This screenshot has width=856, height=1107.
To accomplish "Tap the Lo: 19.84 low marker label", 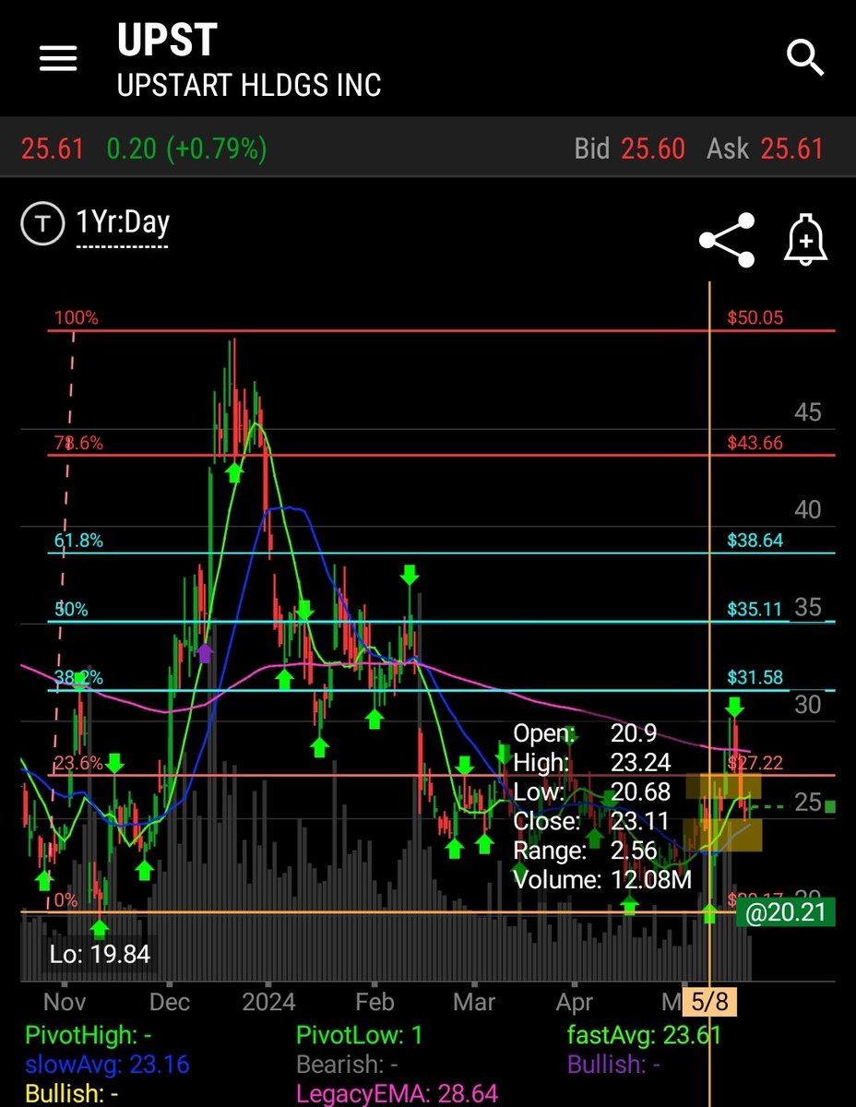I will pyautogui.click(x=99, y=953).
